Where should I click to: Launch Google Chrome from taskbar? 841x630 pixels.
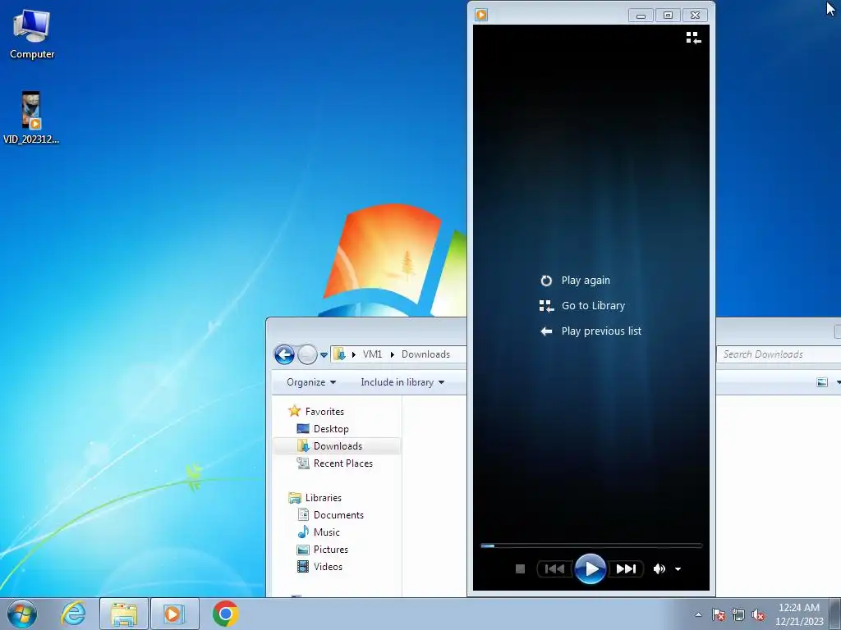click(x=225, y=614)
